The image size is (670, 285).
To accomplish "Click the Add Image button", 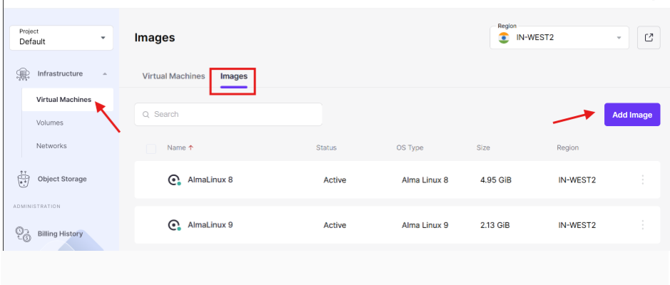I will point(632,114).
